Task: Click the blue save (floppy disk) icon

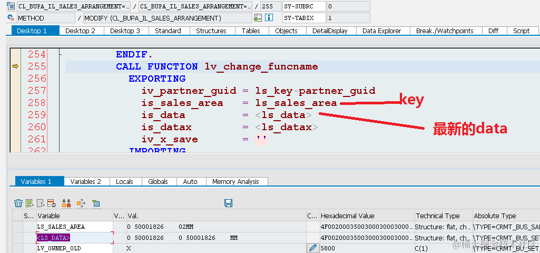Action: pyautogui.click(x=228, y=203)
